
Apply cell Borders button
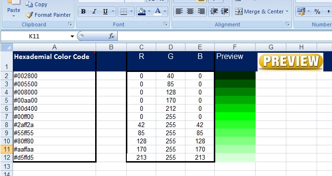pyautogui.click(x=123, y=12)
